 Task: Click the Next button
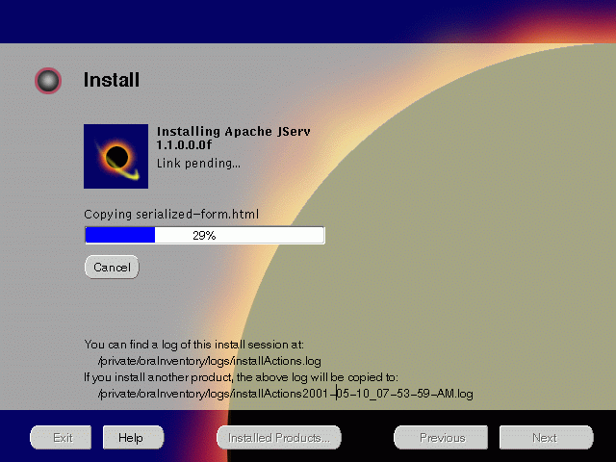click(x=546, y=437)
